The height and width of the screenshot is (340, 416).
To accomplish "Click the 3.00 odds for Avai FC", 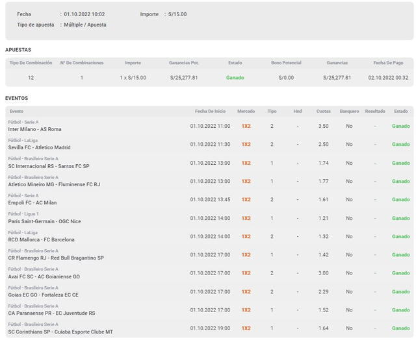I will tap(324, 273).
